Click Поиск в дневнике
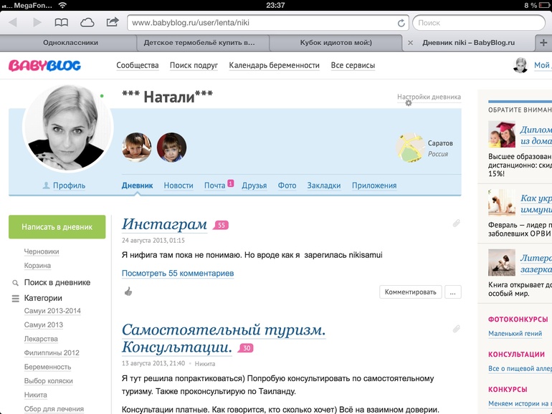 tap(57, 282)
